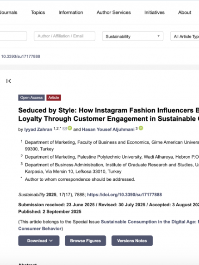This screenshot has width=199, height=265.
Task: Open the Initiatives menu
Action: coord(155,12)
